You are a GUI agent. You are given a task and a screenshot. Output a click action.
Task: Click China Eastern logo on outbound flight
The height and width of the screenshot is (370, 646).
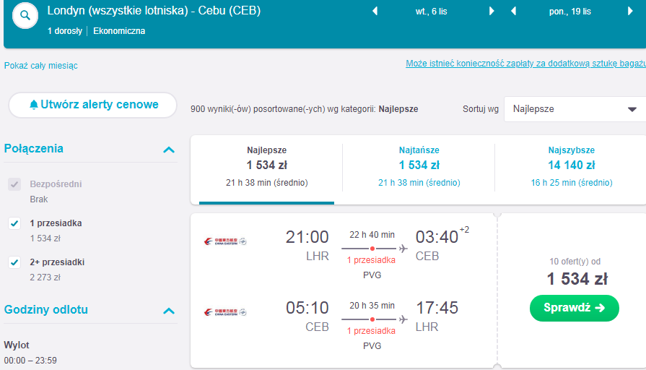[225, 241]
